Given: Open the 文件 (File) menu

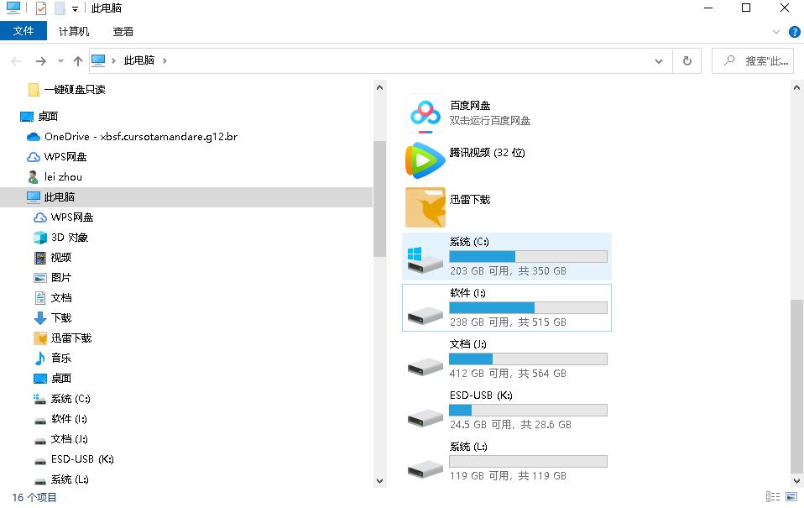Looking at the screenshot, I should [23, 31].
